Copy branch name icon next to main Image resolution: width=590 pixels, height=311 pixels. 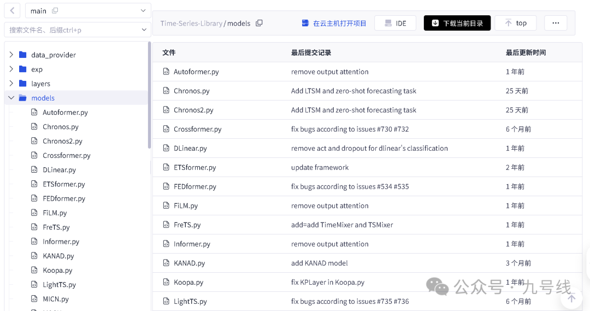click(55, 10)
